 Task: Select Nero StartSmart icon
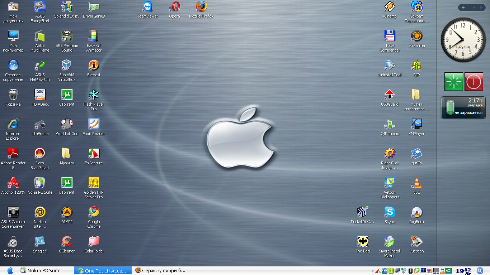40,153
